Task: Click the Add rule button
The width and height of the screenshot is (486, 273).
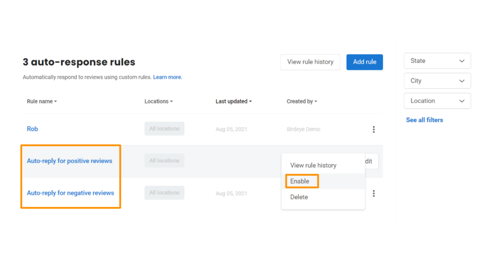Action: click(x=364, y=62)
